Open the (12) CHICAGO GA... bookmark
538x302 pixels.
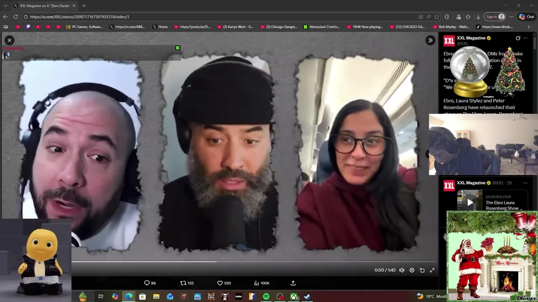click(x=408, y=26)
